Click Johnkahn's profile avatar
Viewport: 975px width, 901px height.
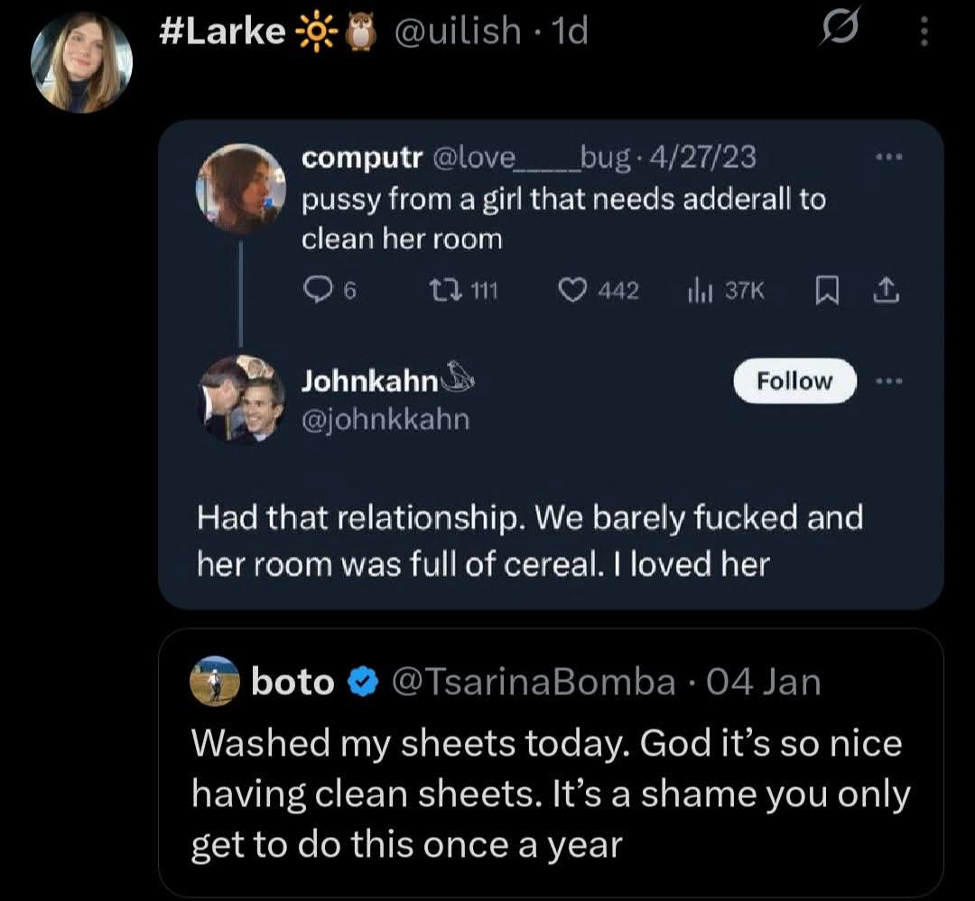pyautogui.click(x=240, y=398)
